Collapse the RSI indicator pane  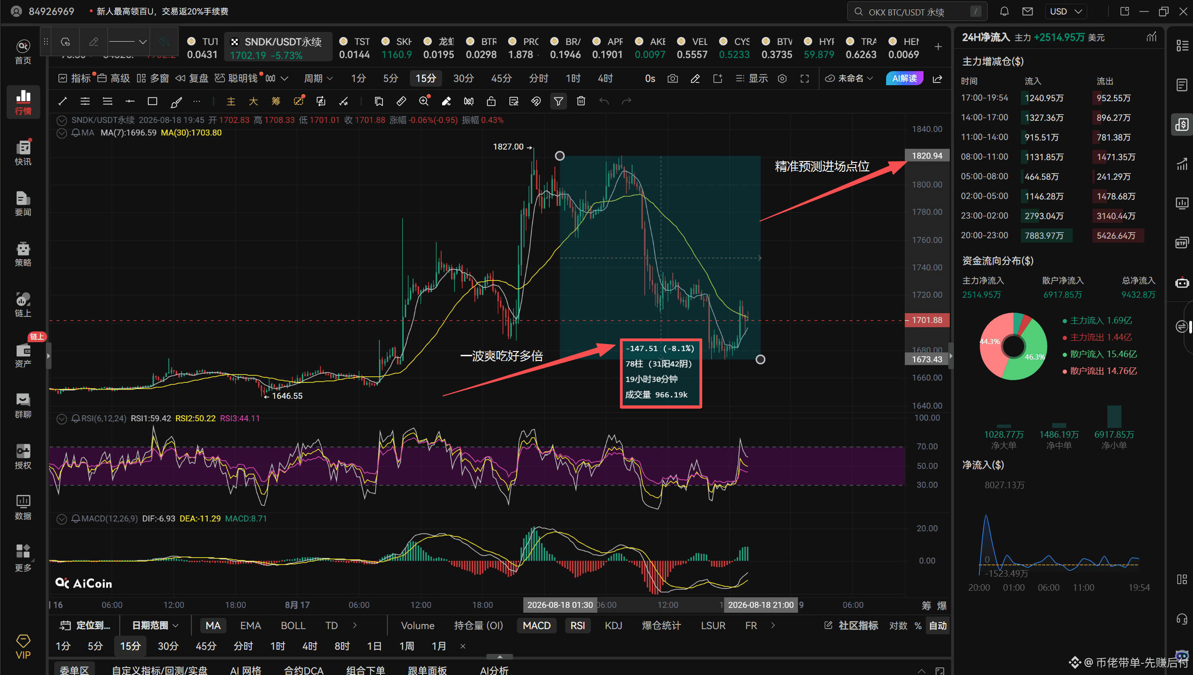[x=61, y=418]
